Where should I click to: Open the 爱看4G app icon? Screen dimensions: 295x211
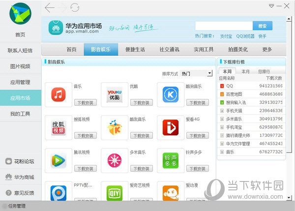coord(171,127)
